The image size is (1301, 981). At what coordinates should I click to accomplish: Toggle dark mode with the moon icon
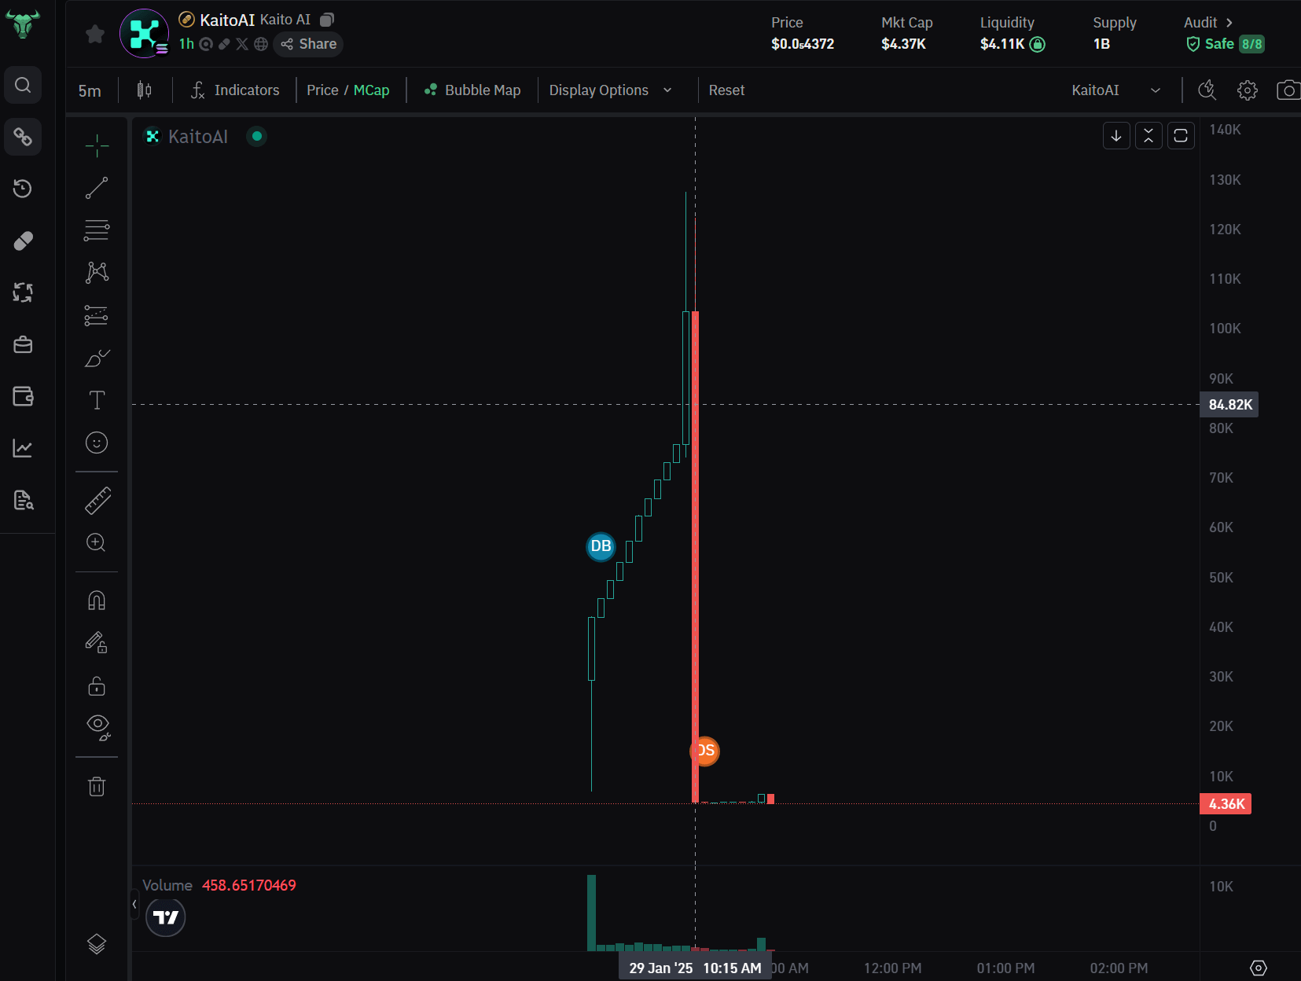point(1207,90)
